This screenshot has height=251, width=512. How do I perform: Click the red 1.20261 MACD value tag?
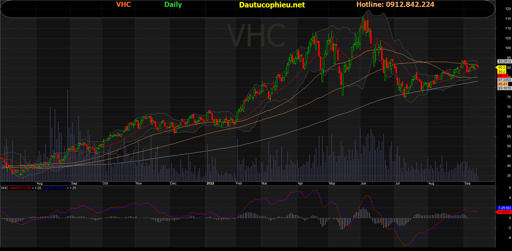[504, 212]
